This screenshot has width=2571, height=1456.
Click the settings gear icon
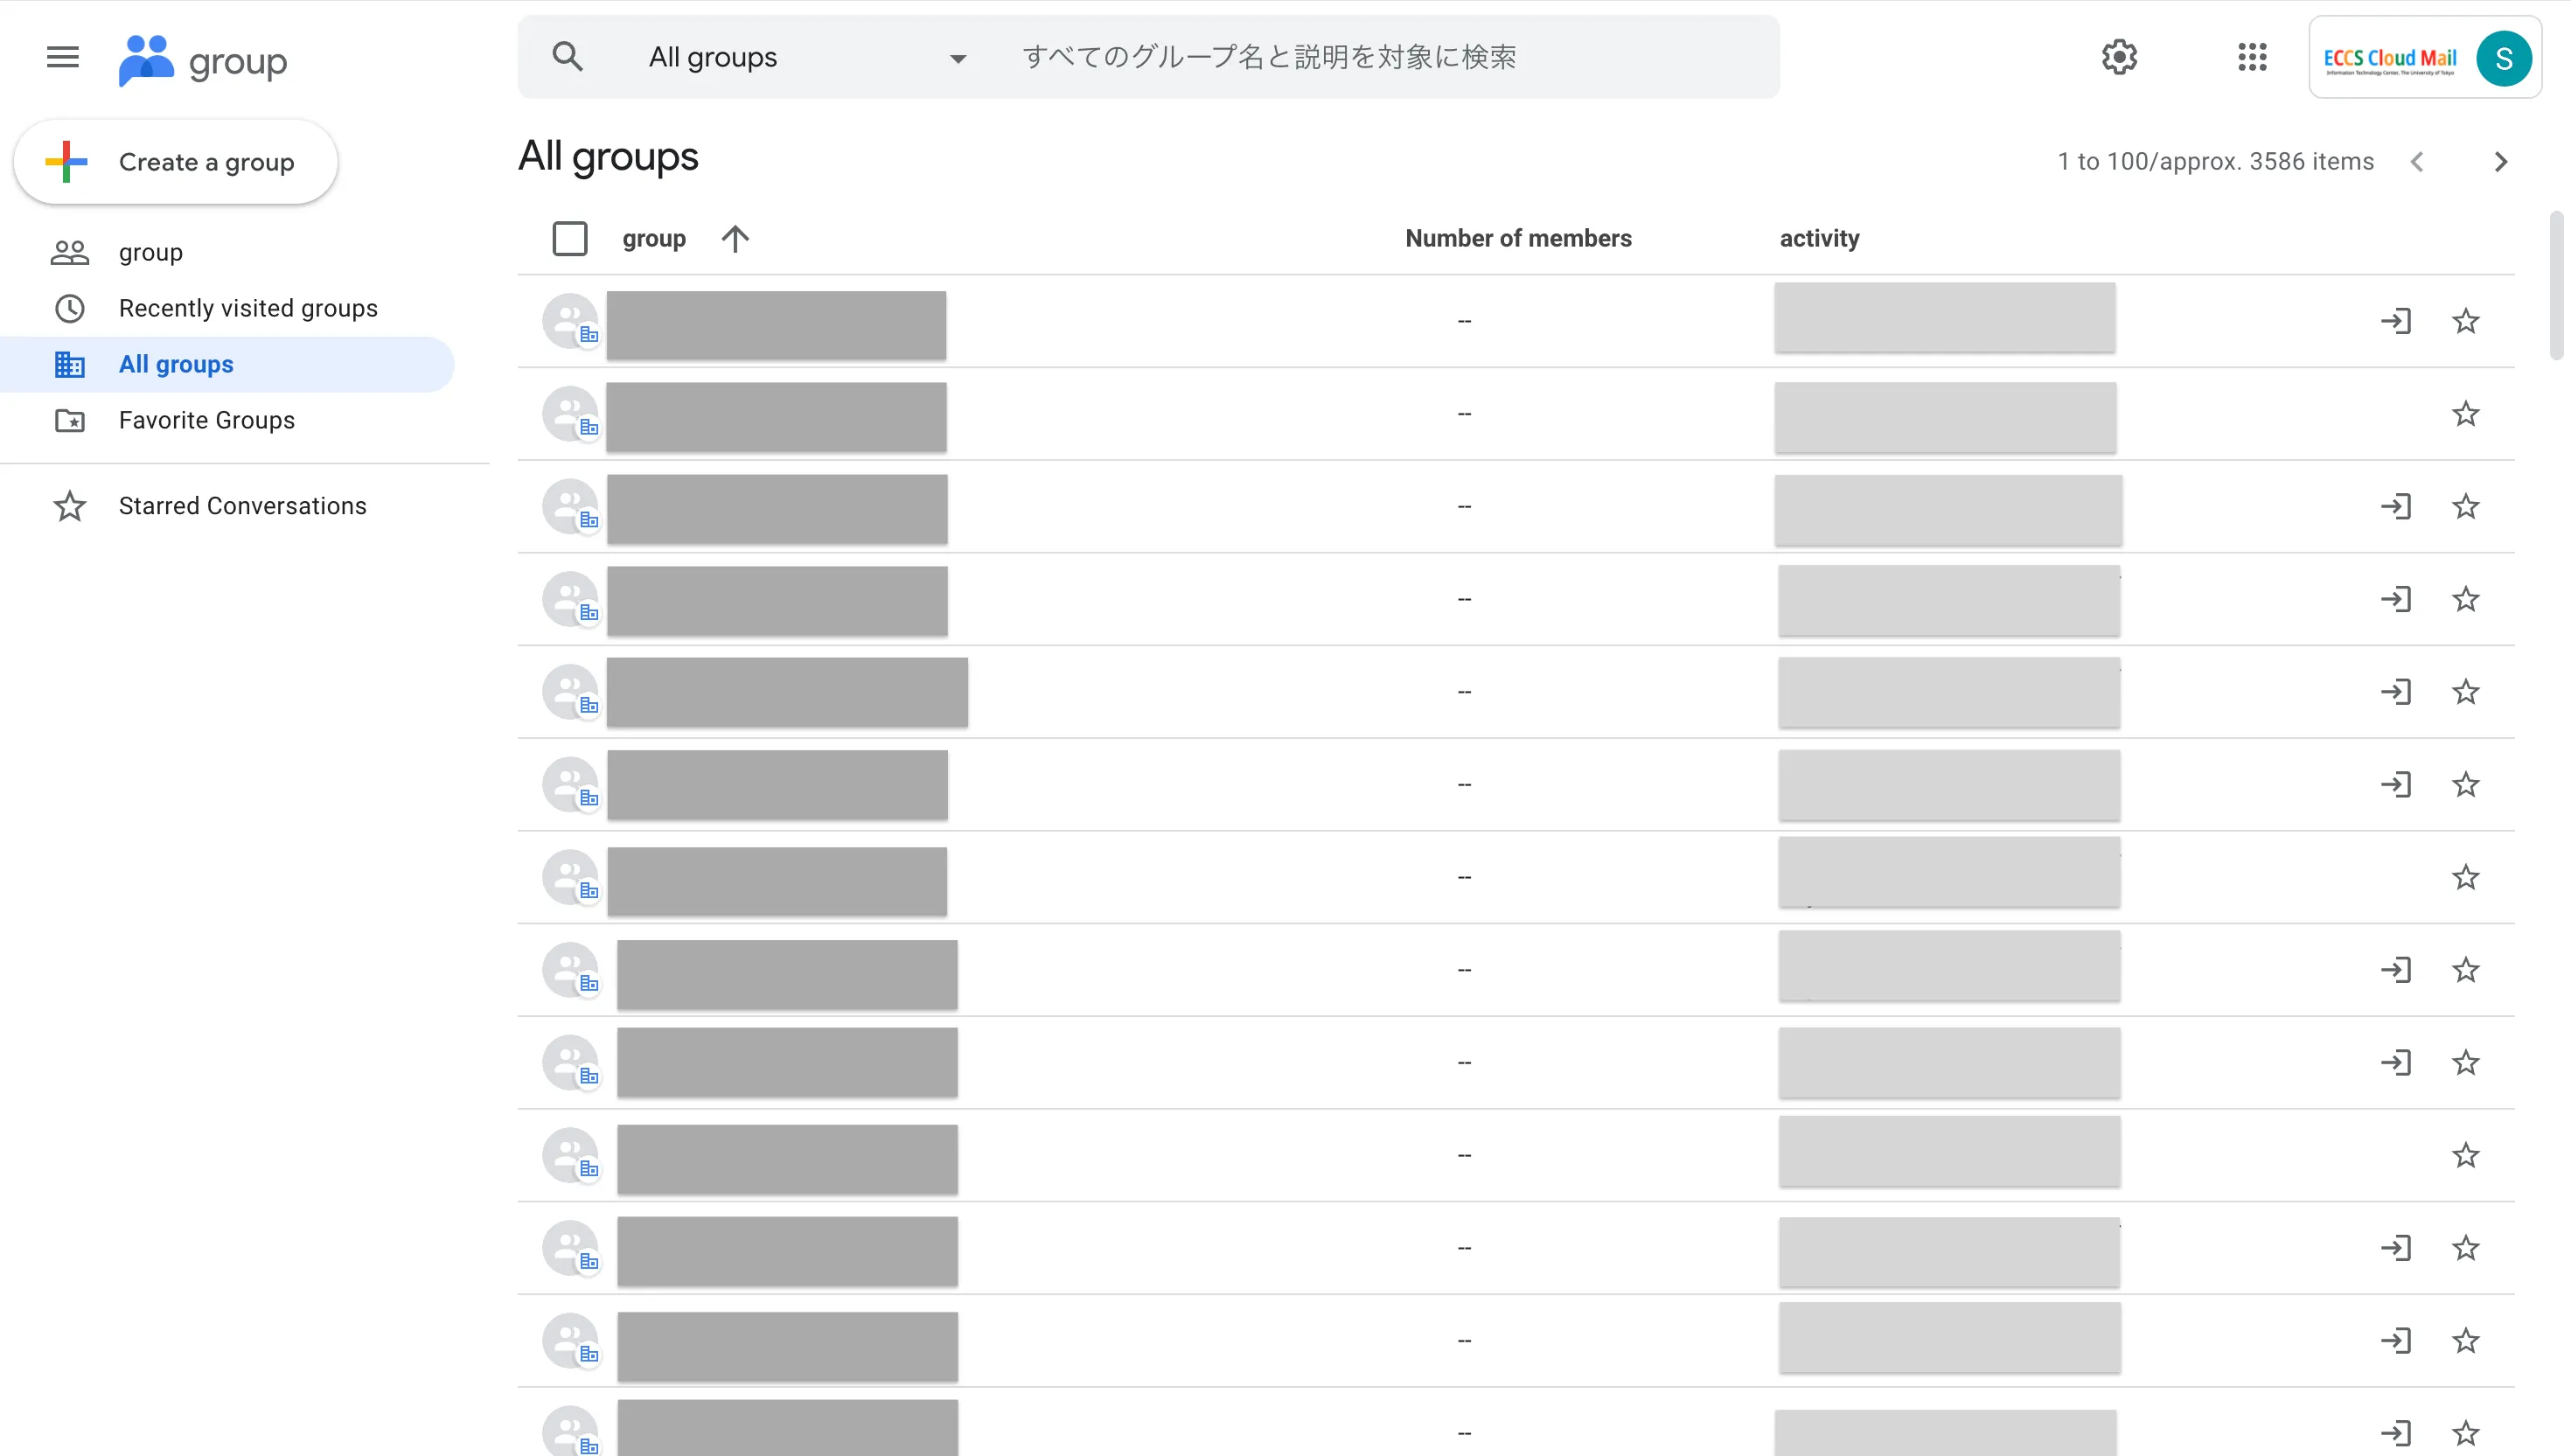(x=2119, y=57)
